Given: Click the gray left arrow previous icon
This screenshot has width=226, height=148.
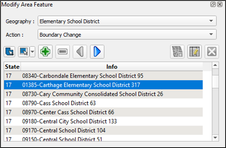Looking at the screenshot, I should [x=80, y=52].
